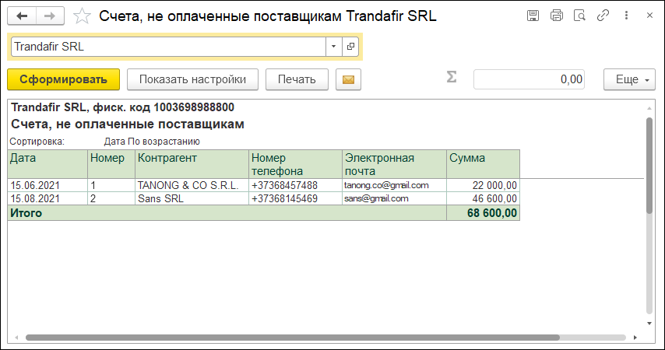Click the Печать button
Screen dimensions: 665x350
pyautogui.click(x=297, y=79)
